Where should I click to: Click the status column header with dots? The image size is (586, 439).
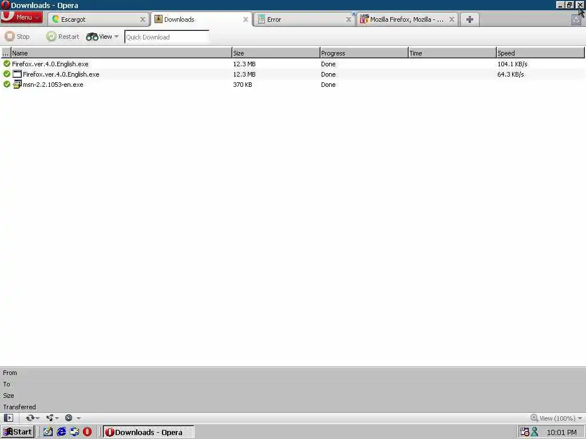[x=6, y=53]
